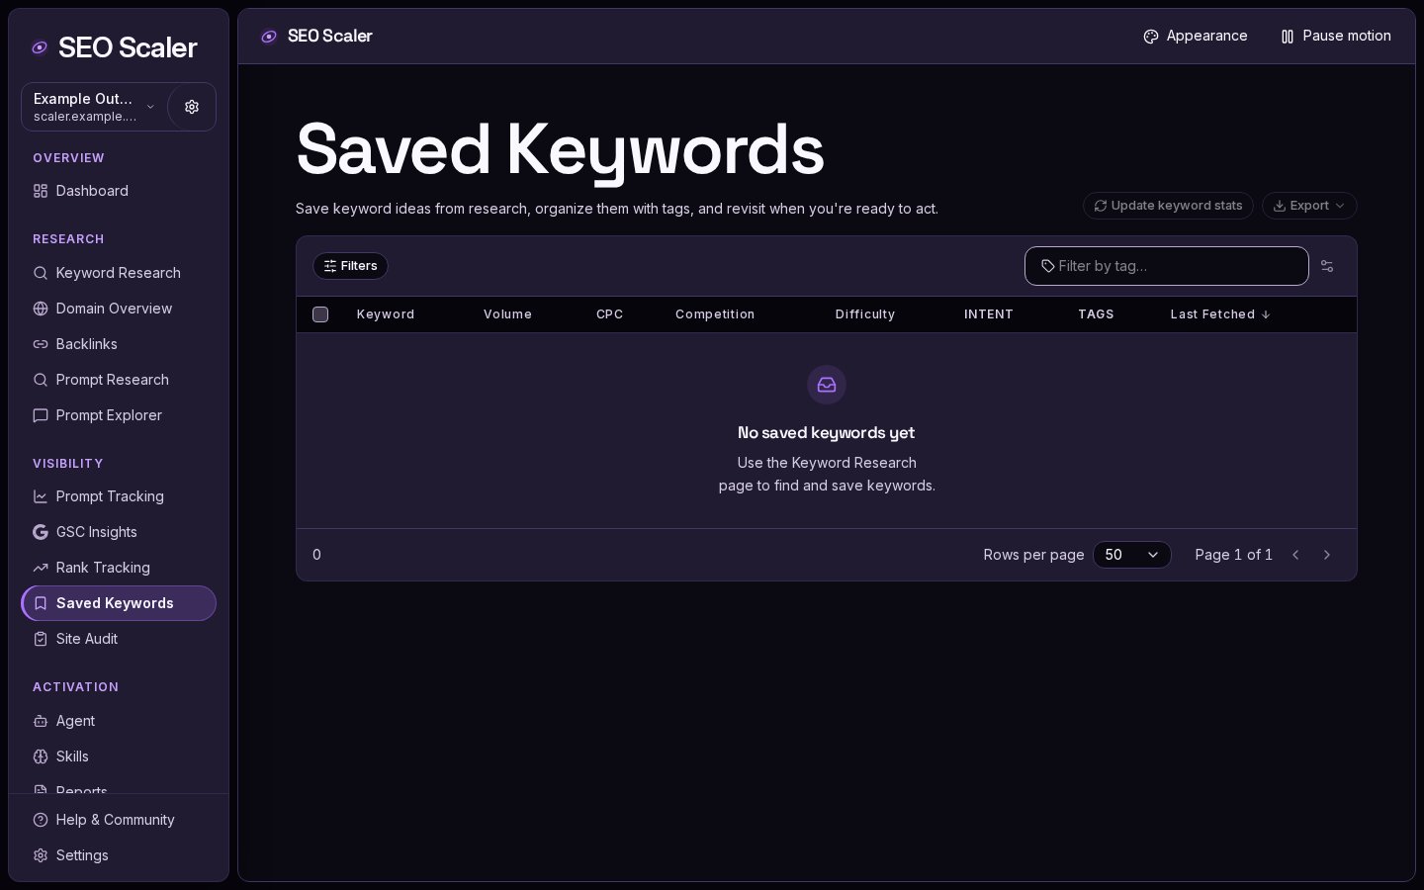Click the GSC Insights Google icon
The width and height of the screenshot is (1424, 890).
(41, 532)
